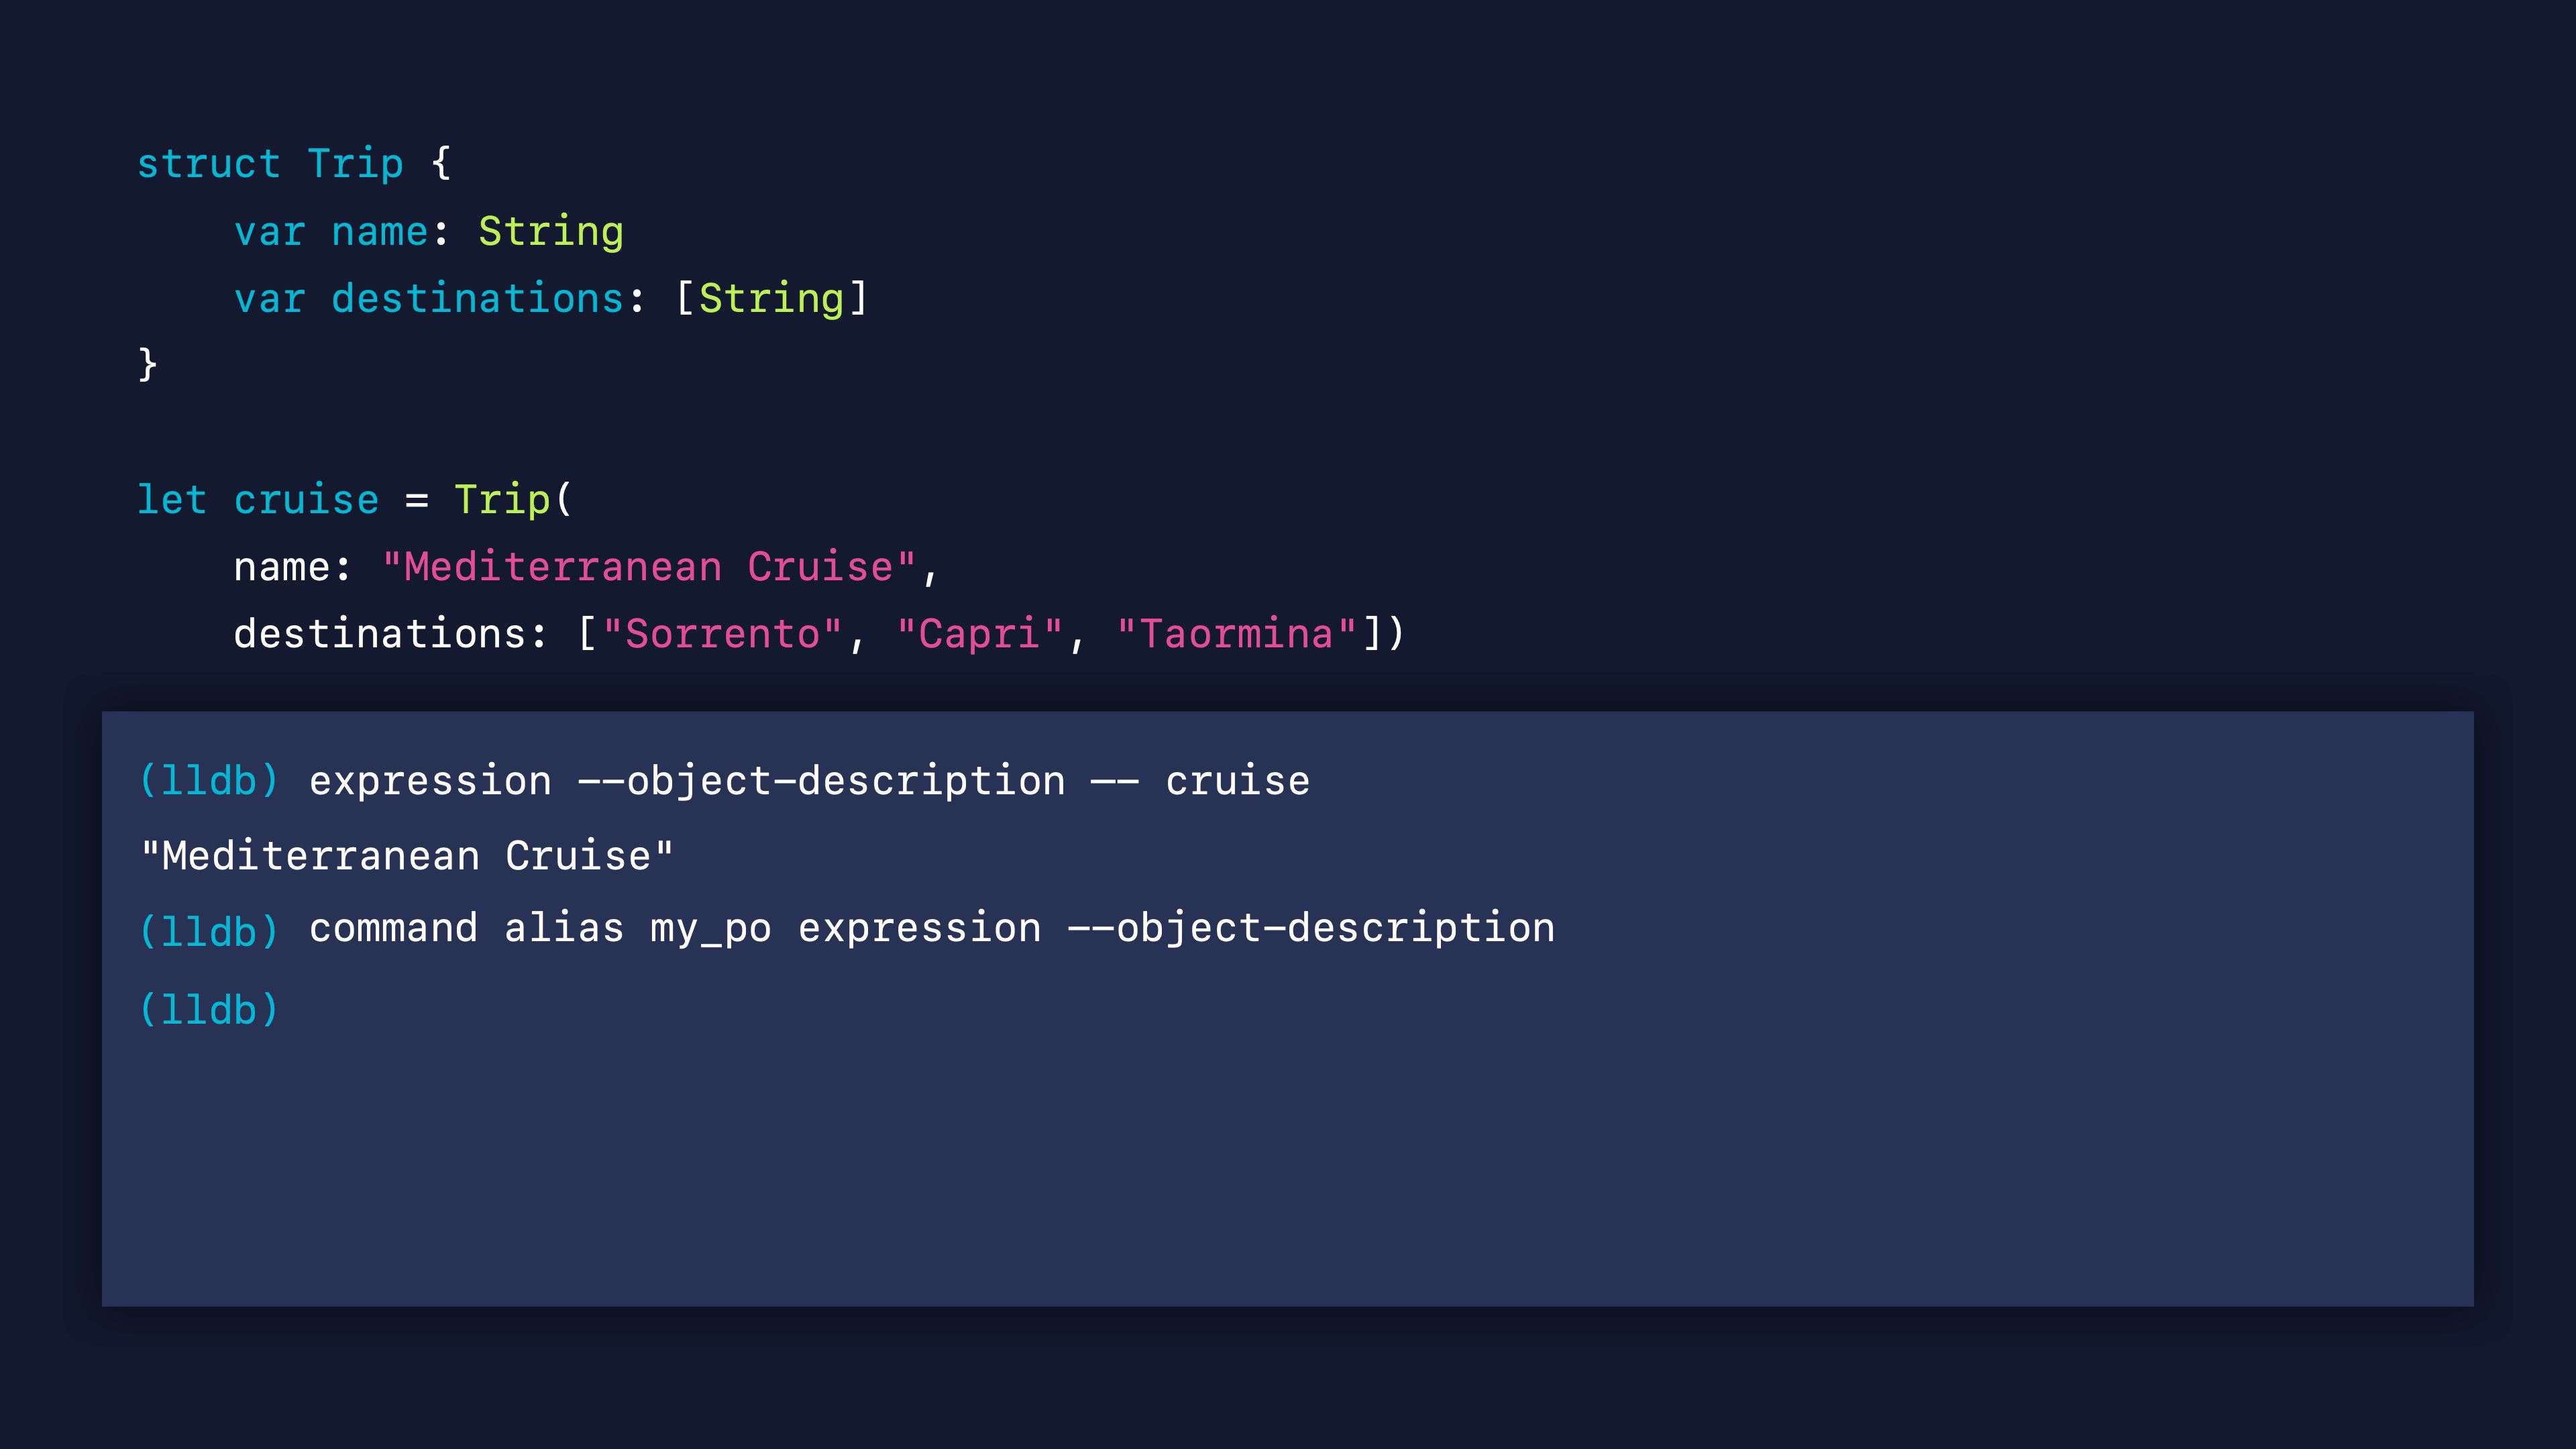2576x1449 pixels.
Task: Click the pink "Mediterranean Cruise" string literal
Action: [x=649, y=566]
